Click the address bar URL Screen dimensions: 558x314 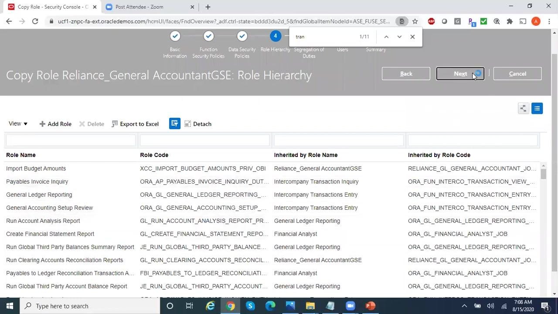[224, 21]
